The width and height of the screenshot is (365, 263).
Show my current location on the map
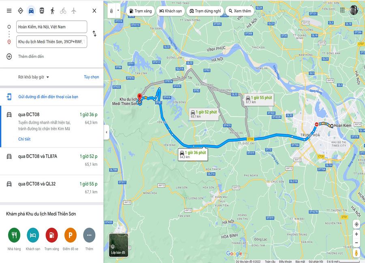point(356,225)
